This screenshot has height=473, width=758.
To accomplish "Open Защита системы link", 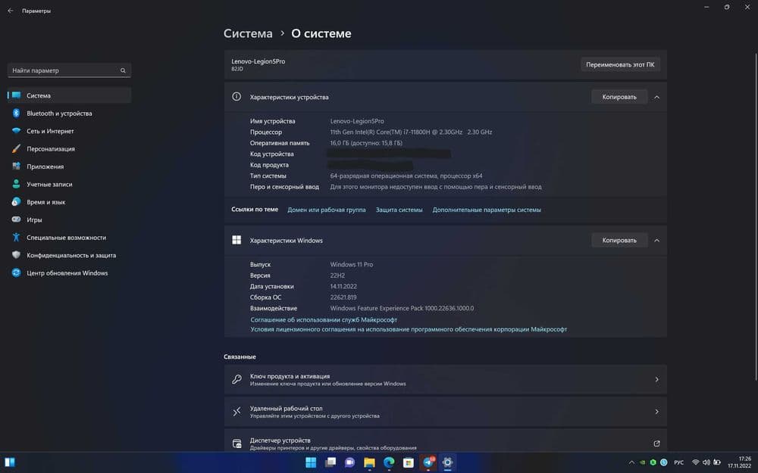I will pyautogui.click(x=399, y=210).
